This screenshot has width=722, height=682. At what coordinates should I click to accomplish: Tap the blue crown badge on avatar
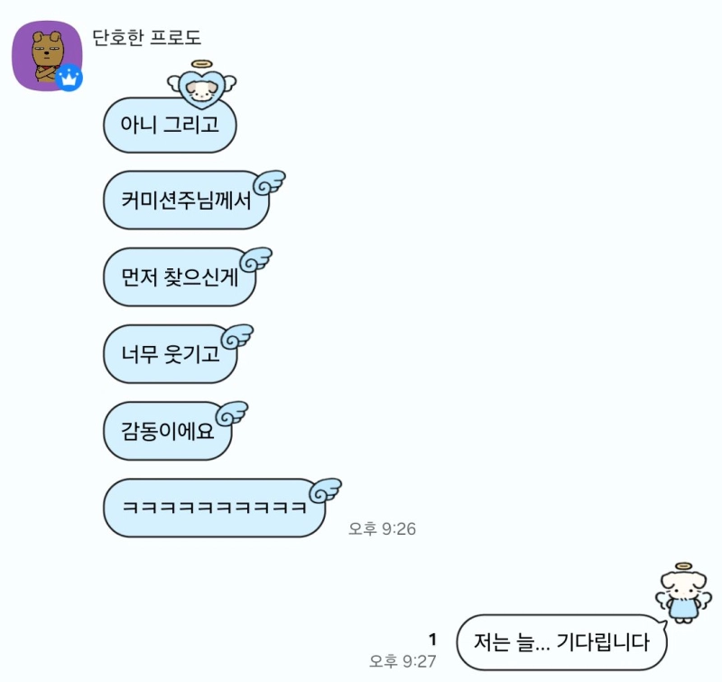pyautogui.click(x=69, y=78)
